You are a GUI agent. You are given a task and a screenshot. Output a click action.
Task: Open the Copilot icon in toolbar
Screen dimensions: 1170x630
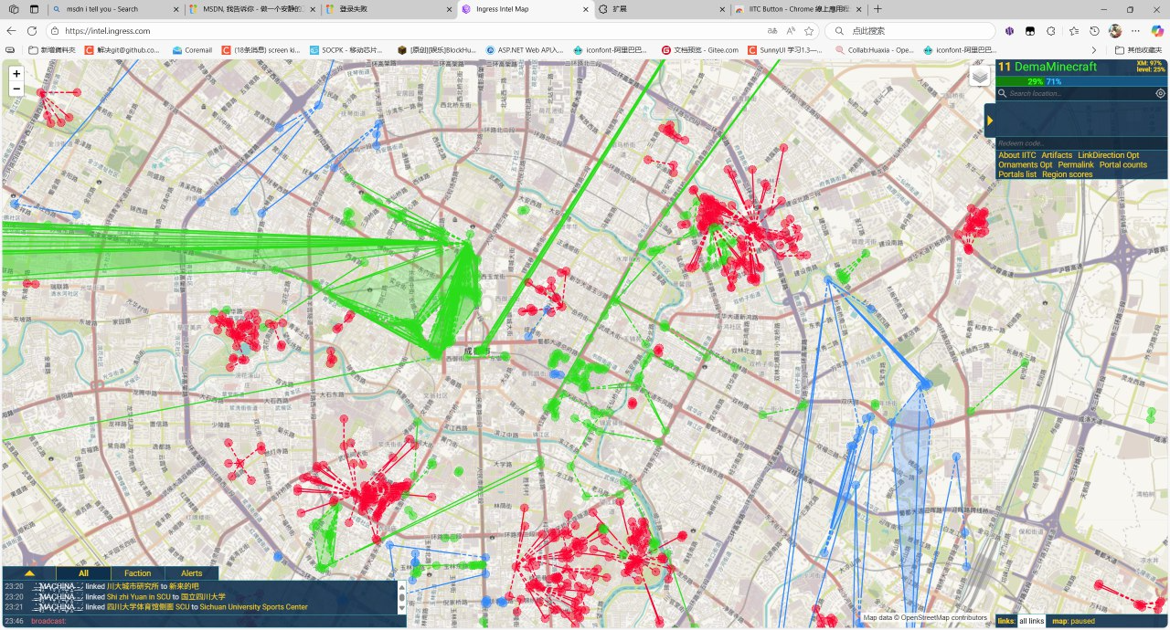1157,31
